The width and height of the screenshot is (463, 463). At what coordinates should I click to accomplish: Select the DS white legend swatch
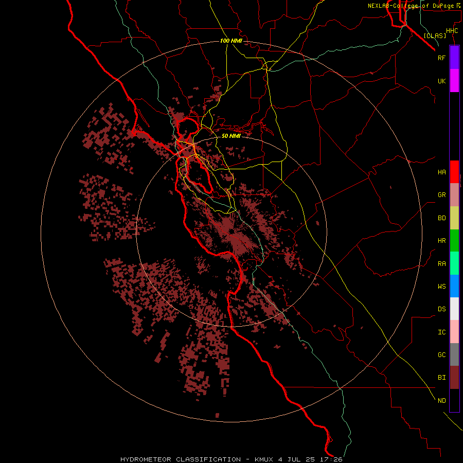(454, 309)
